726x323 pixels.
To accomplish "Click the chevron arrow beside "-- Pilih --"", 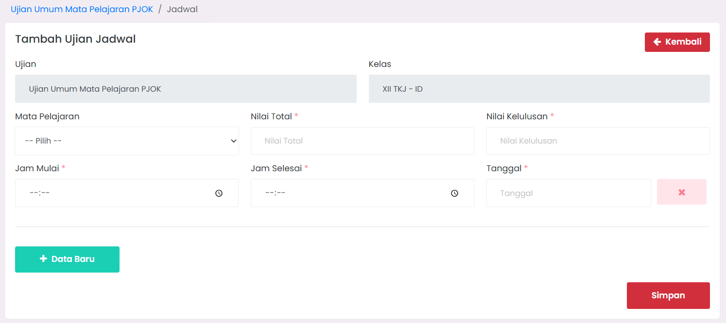I will coord(233,141).
